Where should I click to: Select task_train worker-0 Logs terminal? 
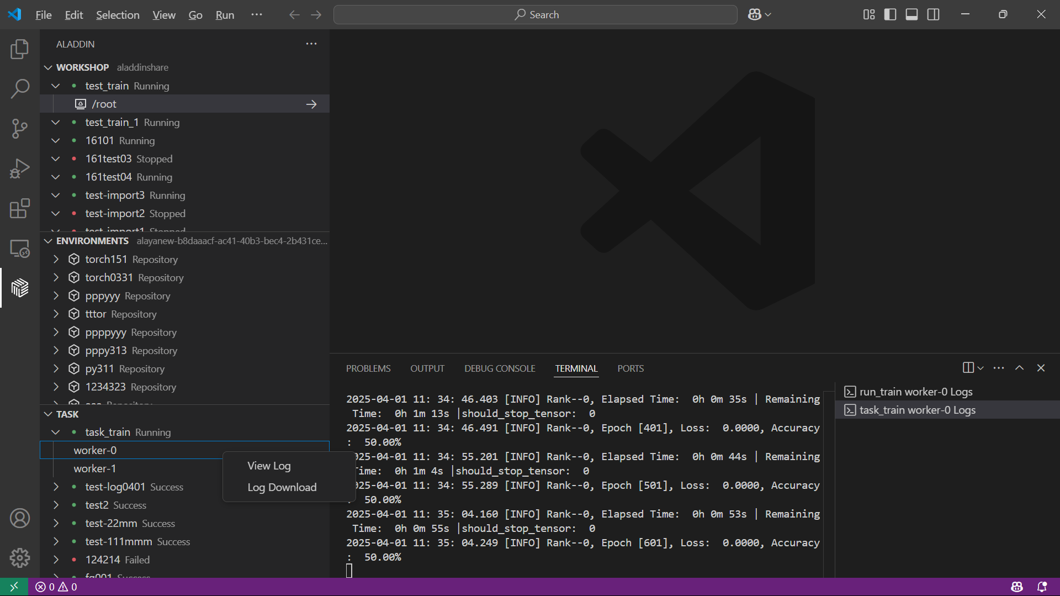point(947,410)
